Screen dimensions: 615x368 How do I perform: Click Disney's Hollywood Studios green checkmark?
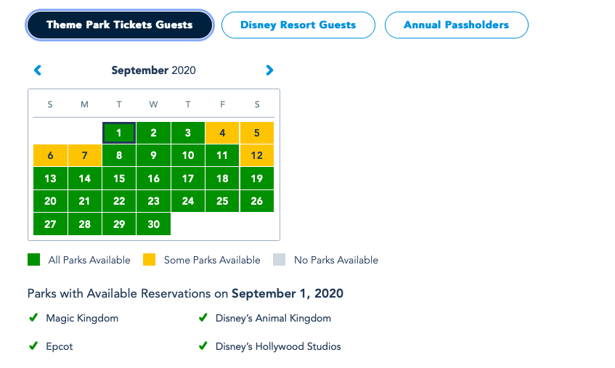pyautogui.click(x=203, y=346)
